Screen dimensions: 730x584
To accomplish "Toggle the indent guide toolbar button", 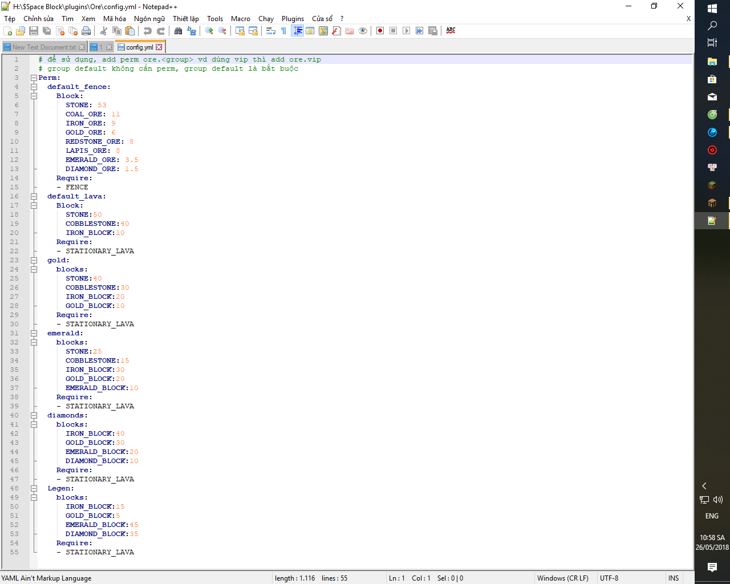I will (297, 31).
